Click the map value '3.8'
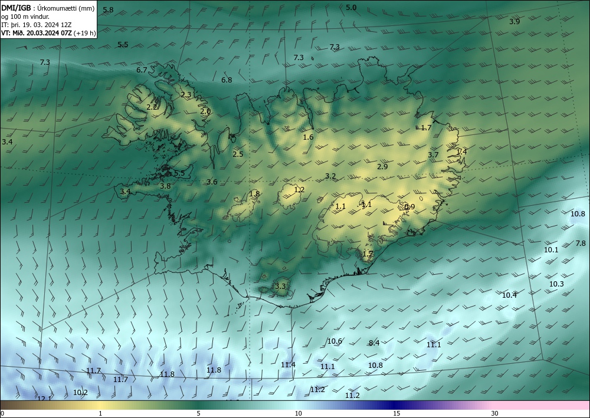 click(x=165, y=186)
